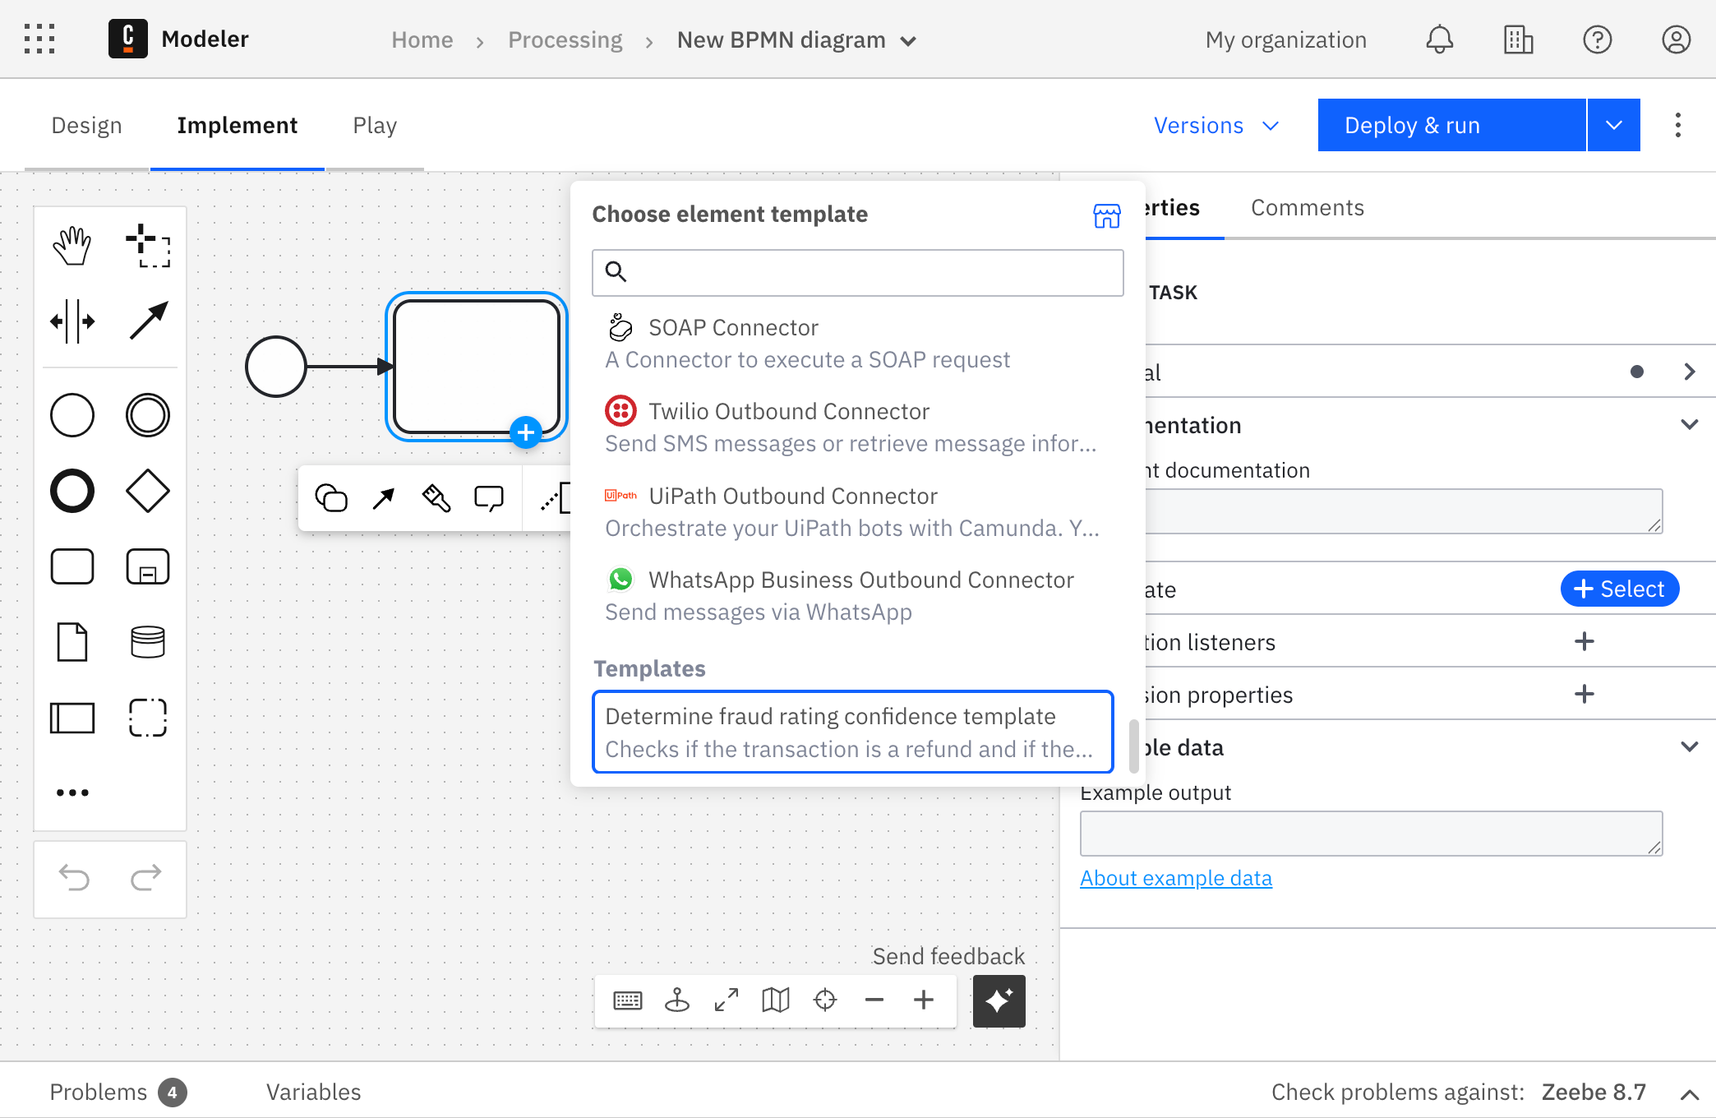Focus the template search field

(x=857, y=273)
